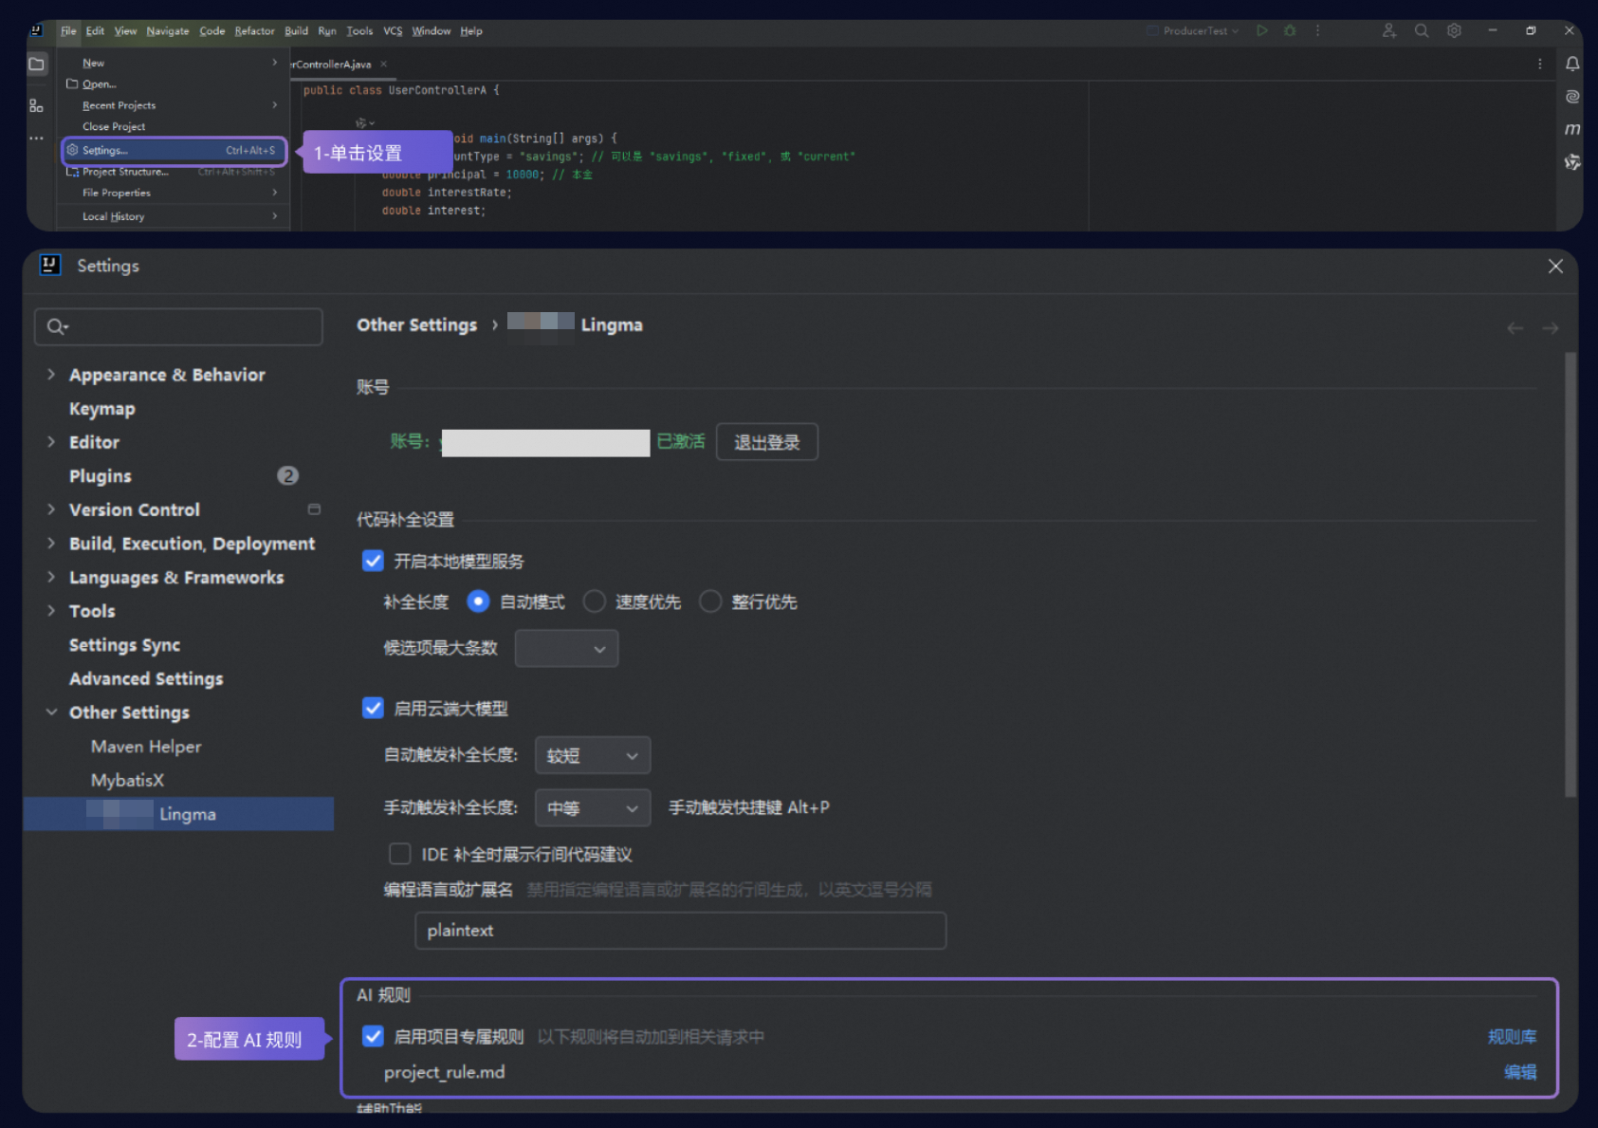Open the Recent Projects submenu
Image resolution: width=1598 pixels, height=1128 pixels.
coord(174,105)
